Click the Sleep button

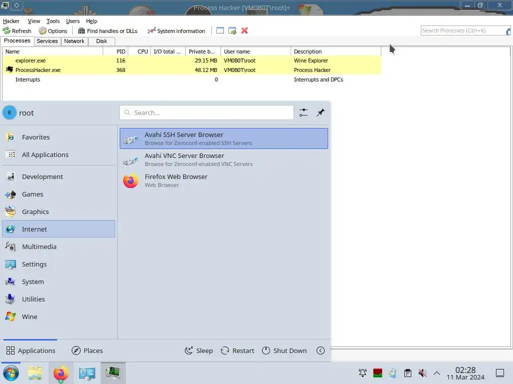[x=198, y=350]
